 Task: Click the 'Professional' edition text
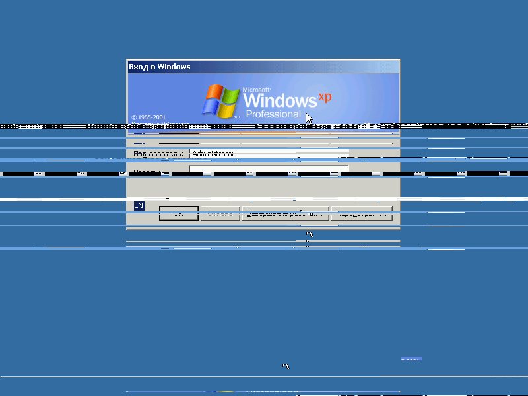click(273, 114)
